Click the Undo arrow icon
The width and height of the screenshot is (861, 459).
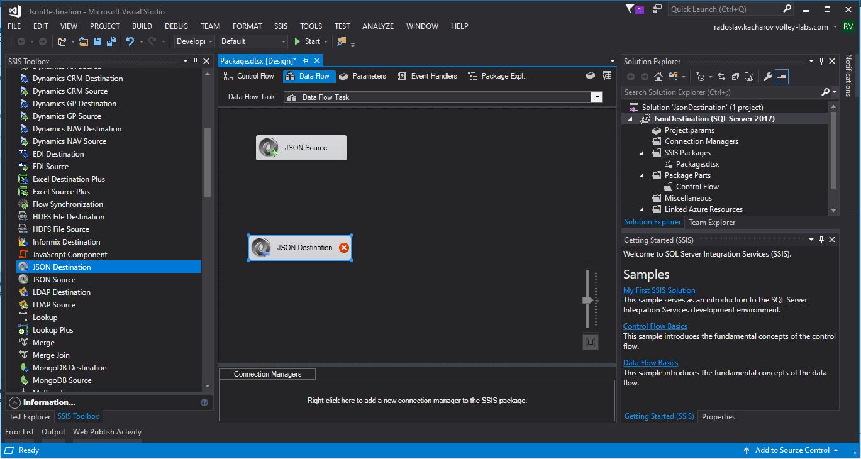[130, 41]
